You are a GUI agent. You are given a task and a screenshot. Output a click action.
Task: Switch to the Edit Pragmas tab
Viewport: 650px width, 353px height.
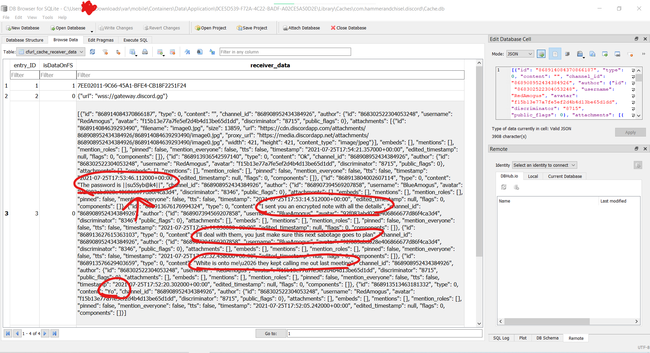coord(101,40)
